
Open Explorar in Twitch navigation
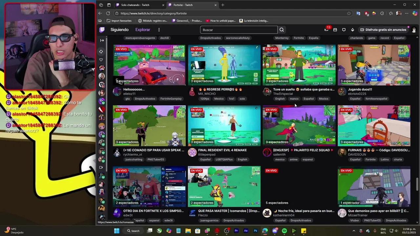[x=143, y=30]
